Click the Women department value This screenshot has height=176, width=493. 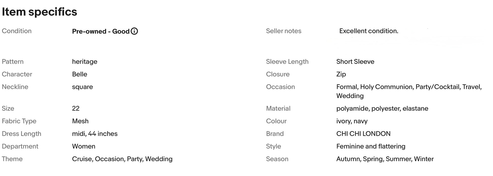coord(84,146)
